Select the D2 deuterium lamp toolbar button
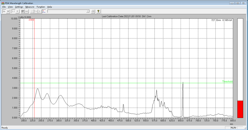Image resolution: width=248 pixels, height=130 pixels. tap(4, 11)
